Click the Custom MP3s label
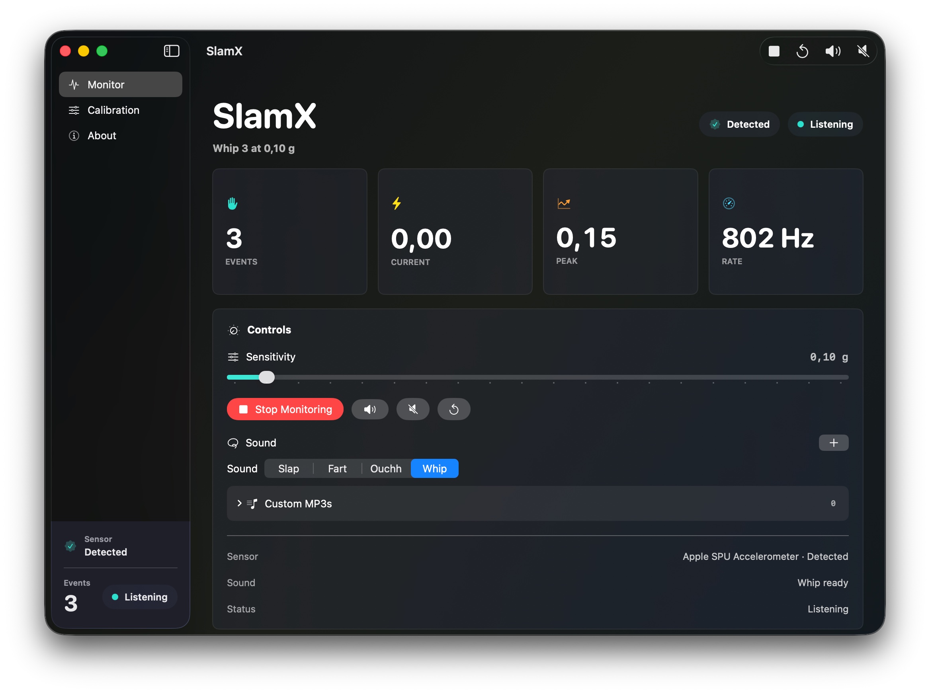Image resolution: width=930 pixels, height=694 pixels. [x=298, y=504]
